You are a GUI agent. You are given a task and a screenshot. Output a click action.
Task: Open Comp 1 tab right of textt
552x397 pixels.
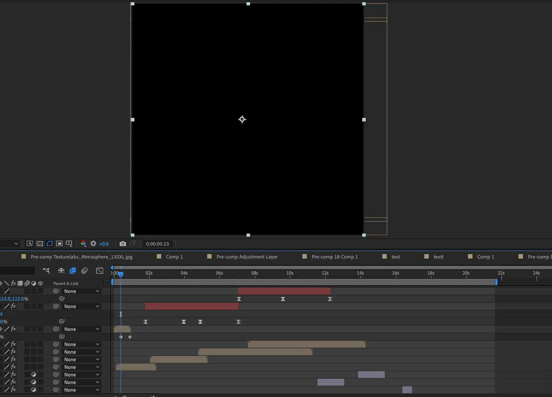[485, 257]
